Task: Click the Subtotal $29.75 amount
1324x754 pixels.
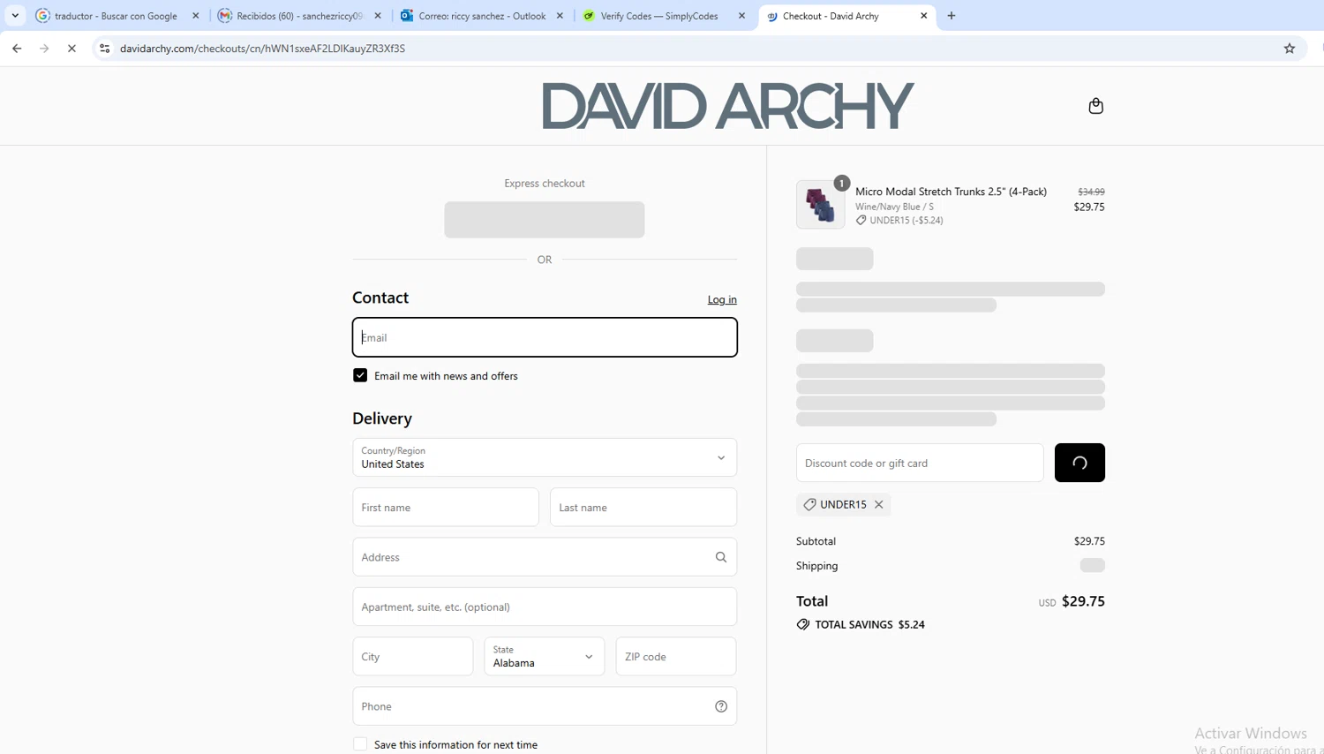Action: coord(1089,541)
